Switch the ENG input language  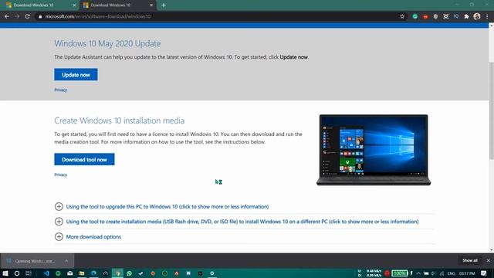(x=451, y=273)
